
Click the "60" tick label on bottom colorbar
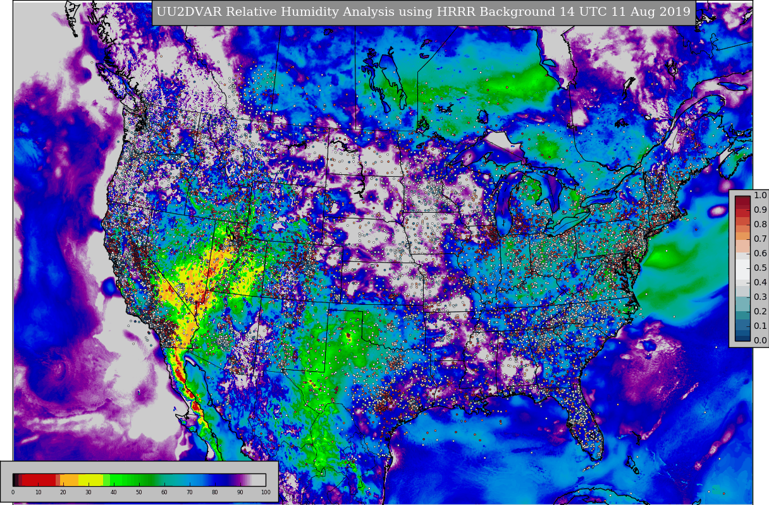click(x=164, y=492)
